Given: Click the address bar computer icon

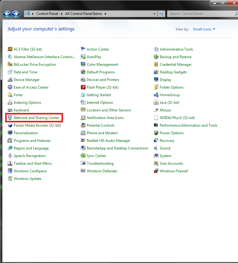Looking at the screenshot, I should (x=27, y=14).
